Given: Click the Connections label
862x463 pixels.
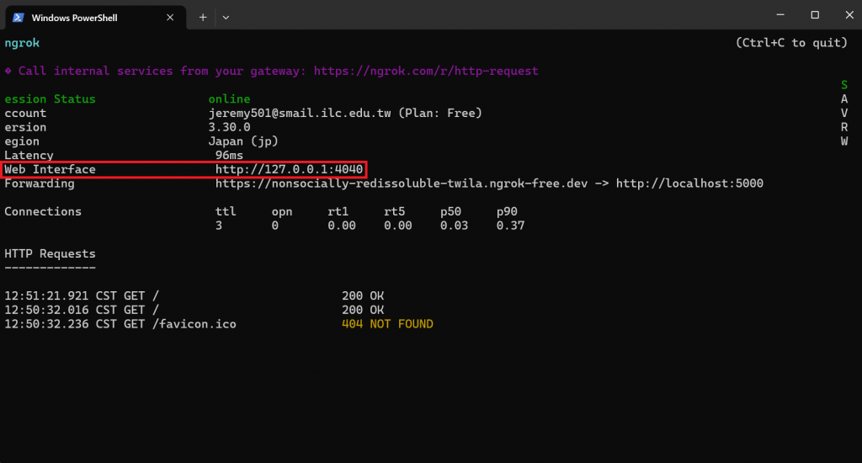Looking at the screenshot, I should point(43,211).
